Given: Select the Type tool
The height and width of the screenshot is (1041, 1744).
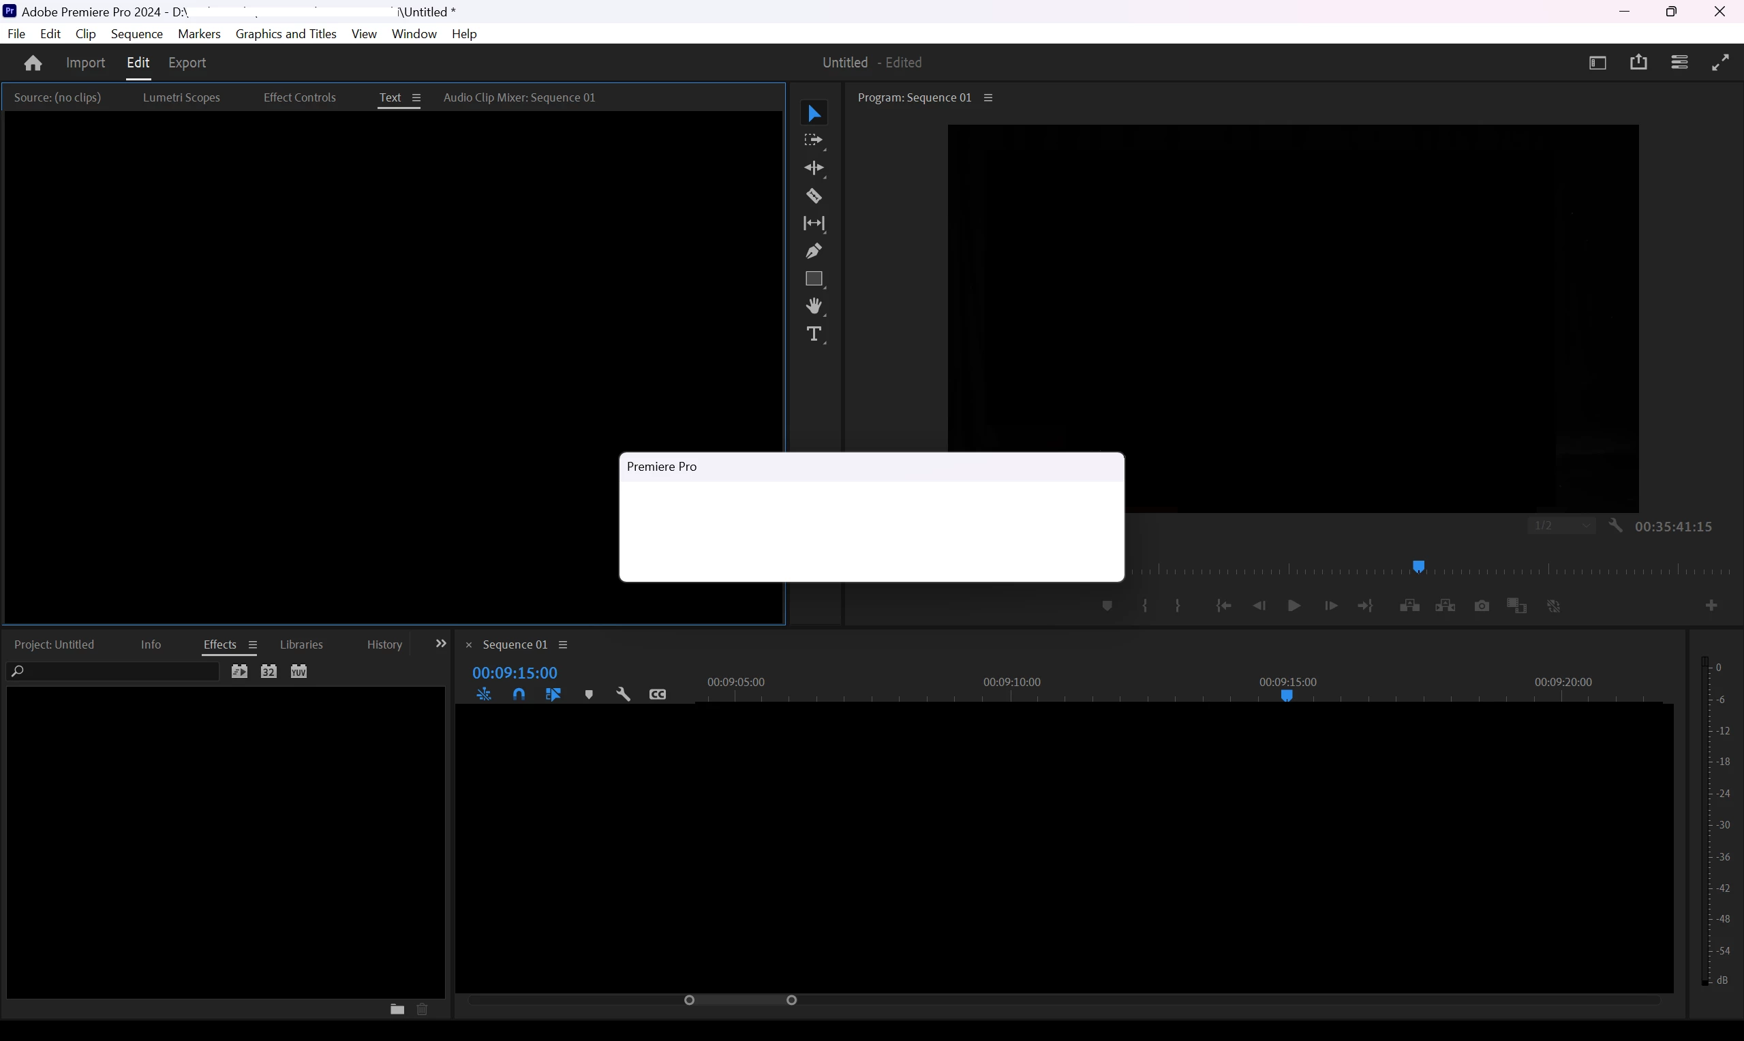Looking at the screenshot, I should tap(814, 334).
